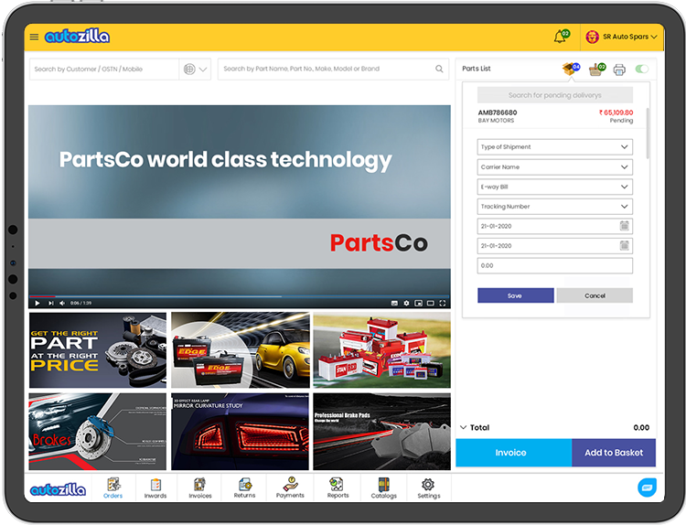Viewport: 686px width, 525px height.
Task: Go to Reports tab
Action: point(338,487)
